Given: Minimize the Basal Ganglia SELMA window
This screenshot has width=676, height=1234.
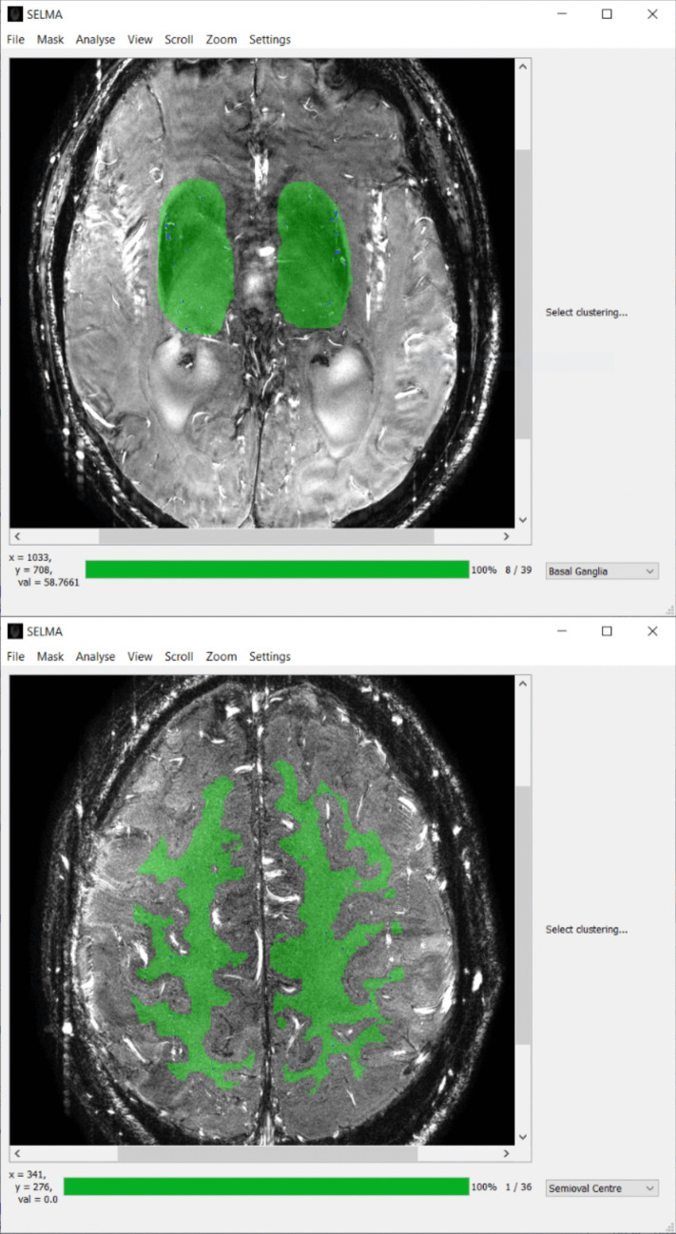Looking at the screenshot, I should tap(561, 14).
